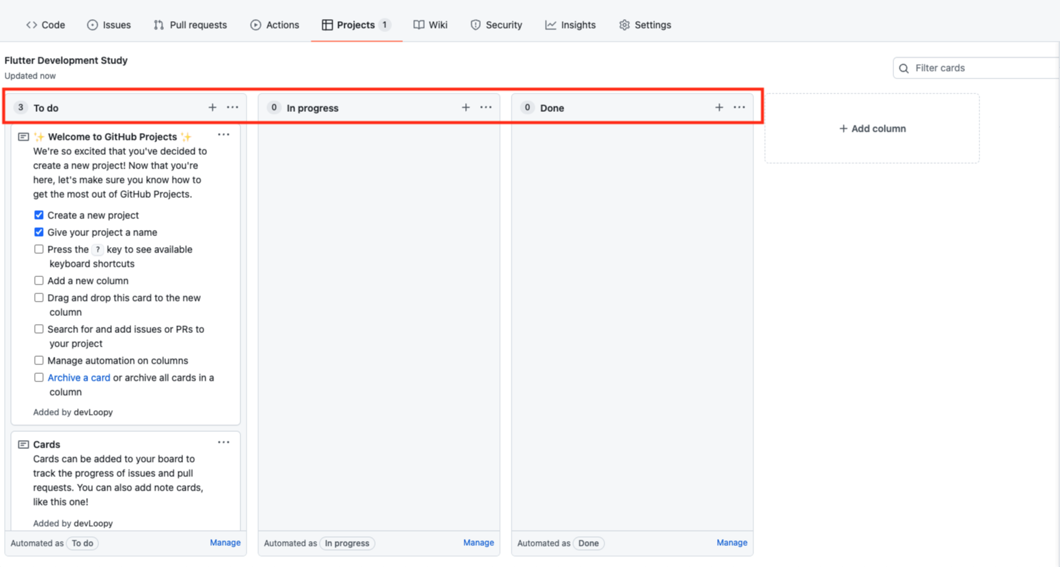Click the Updated now timestamp

point(30,76)
